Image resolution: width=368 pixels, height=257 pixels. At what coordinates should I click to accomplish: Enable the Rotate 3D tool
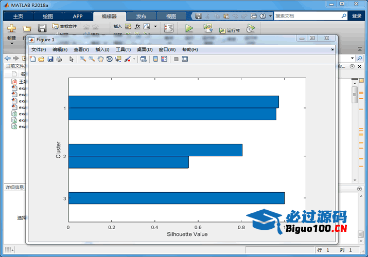point(109,59)
